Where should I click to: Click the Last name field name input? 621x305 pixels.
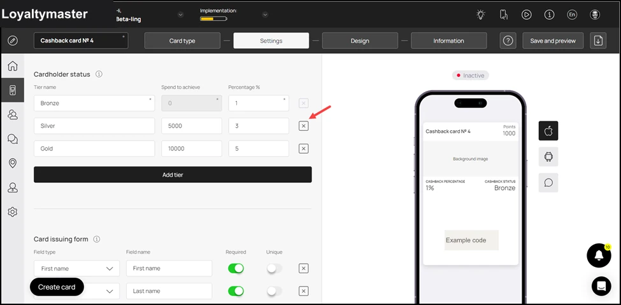169,291
